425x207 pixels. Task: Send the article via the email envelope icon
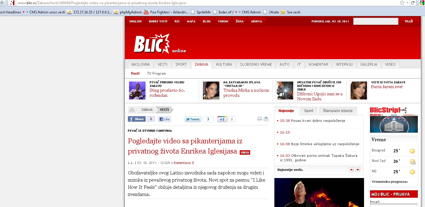click(x=266, y=119)
